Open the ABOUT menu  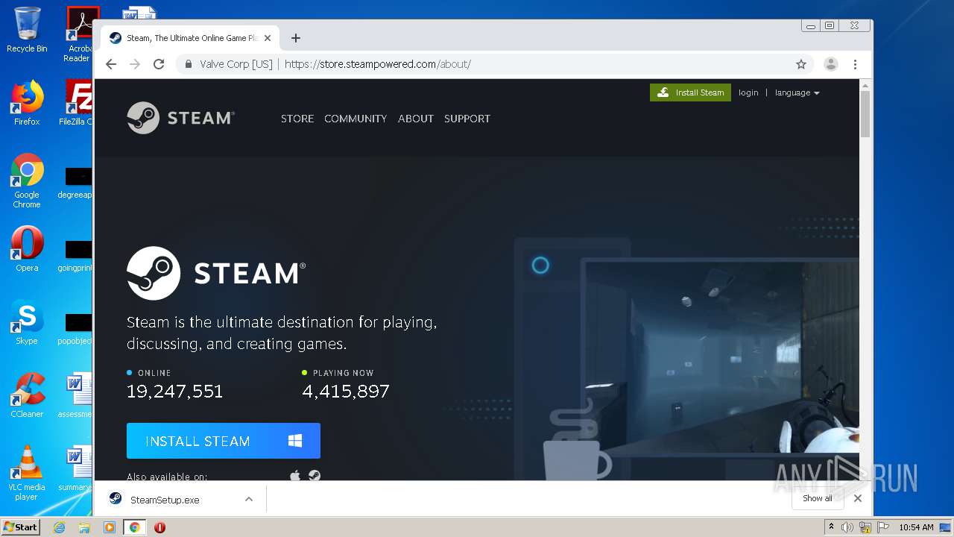coord(416,119)
